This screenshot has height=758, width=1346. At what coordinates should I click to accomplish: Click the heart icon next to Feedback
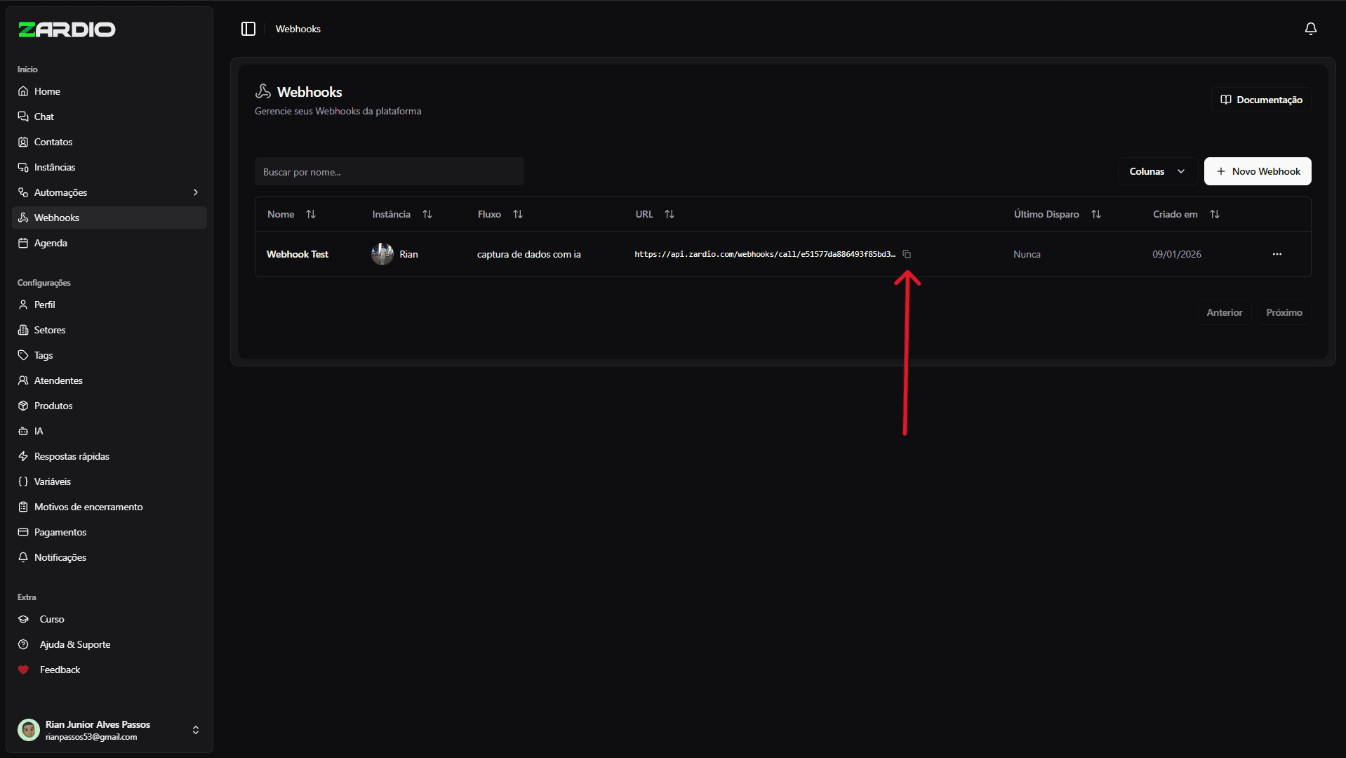coord(23,670)
